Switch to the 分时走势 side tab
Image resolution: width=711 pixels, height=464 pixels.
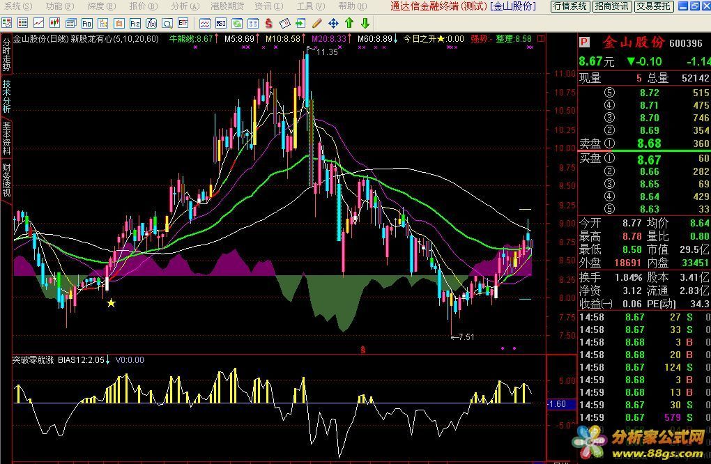click(6, 54)
